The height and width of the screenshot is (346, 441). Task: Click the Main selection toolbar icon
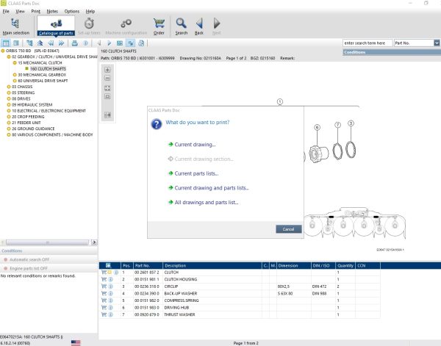tap(16, 25)
